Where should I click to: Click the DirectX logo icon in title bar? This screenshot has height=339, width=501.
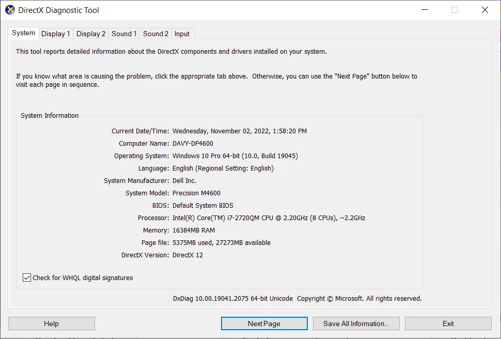10,10
